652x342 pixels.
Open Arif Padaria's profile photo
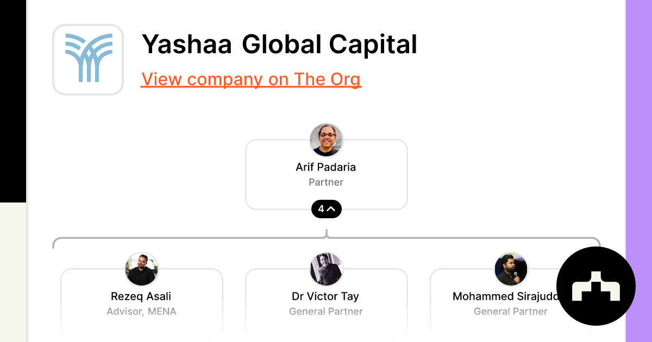tap(326, 140)
